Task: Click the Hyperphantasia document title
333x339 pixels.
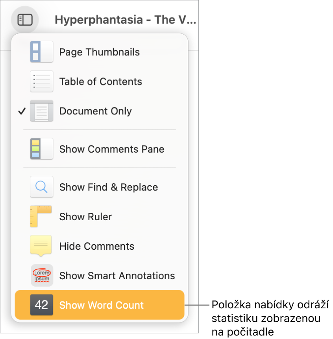Action: pos(125,20)
